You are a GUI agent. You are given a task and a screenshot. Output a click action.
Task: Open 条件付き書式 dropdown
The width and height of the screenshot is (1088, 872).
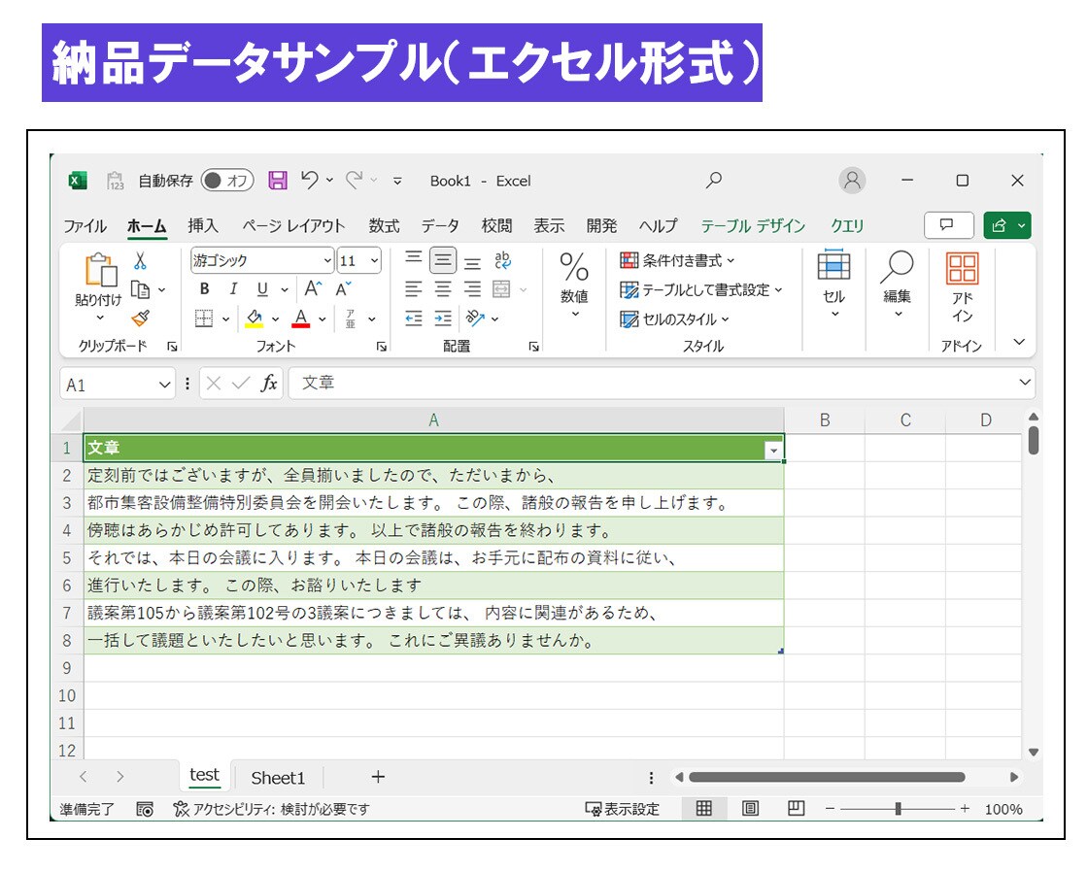point(676,260)
